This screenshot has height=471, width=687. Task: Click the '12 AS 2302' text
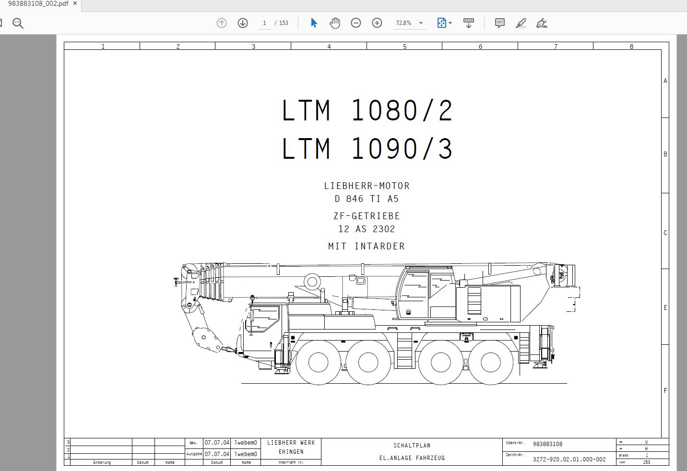[367, 229]
